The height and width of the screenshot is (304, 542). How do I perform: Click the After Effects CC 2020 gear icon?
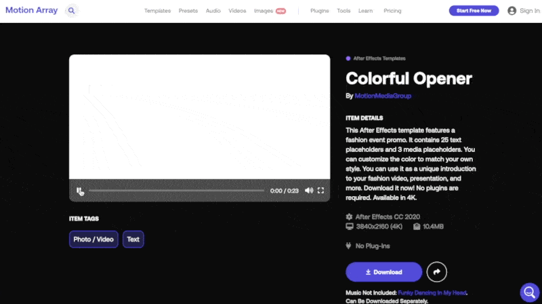coord(349,216)
